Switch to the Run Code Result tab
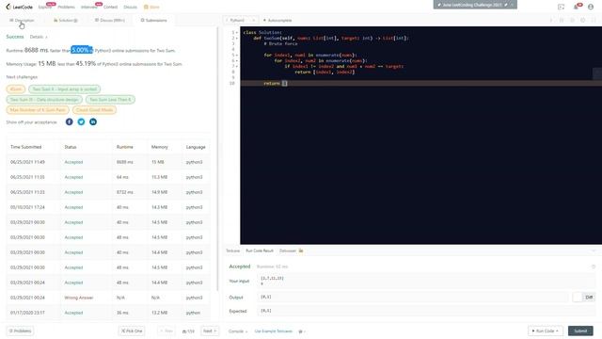Viewport: 602px width, 339px height. 260,250
